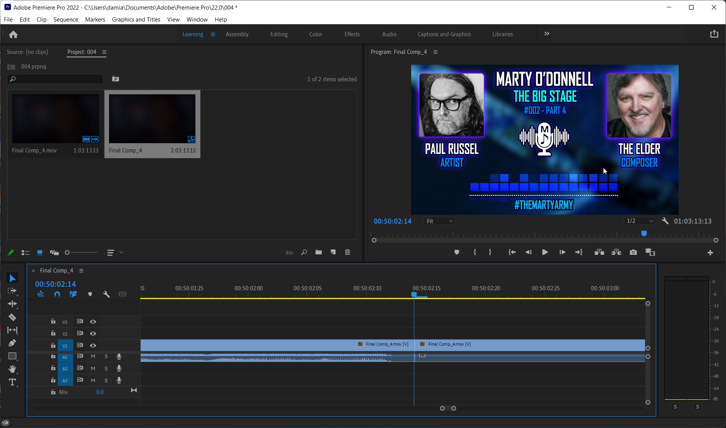The image size is (726, 428).
Task: Switch to the Editing workspace tab
Action: (279, 34)
